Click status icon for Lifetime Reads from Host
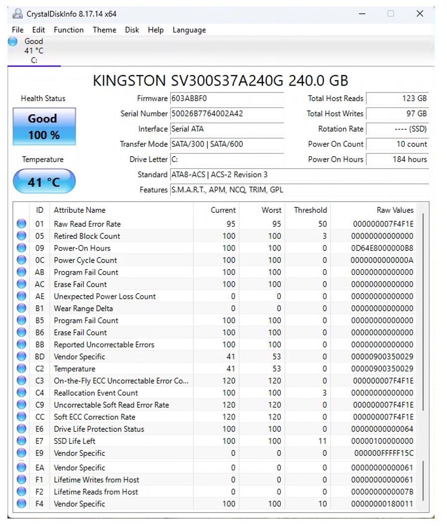The height and width of the screenshot is (531, 447). [x=21, y=491]
